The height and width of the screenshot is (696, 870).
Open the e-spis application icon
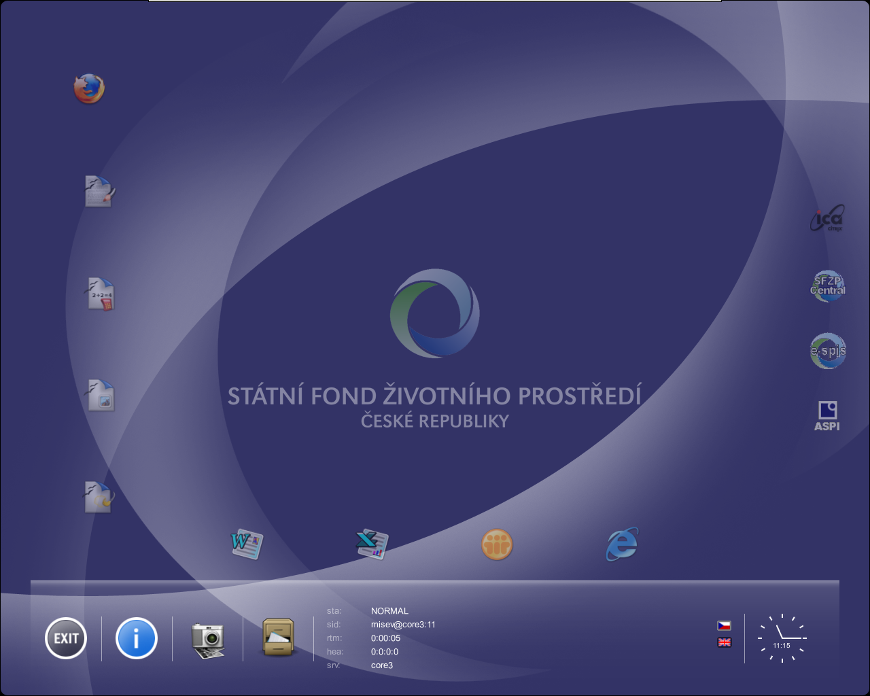pyautogui.click(x=828, y=351)
